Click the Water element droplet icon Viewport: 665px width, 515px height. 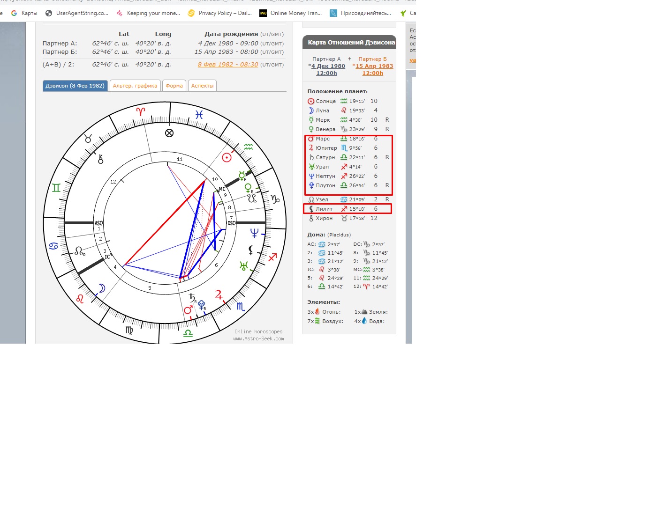tap(364, 321)
